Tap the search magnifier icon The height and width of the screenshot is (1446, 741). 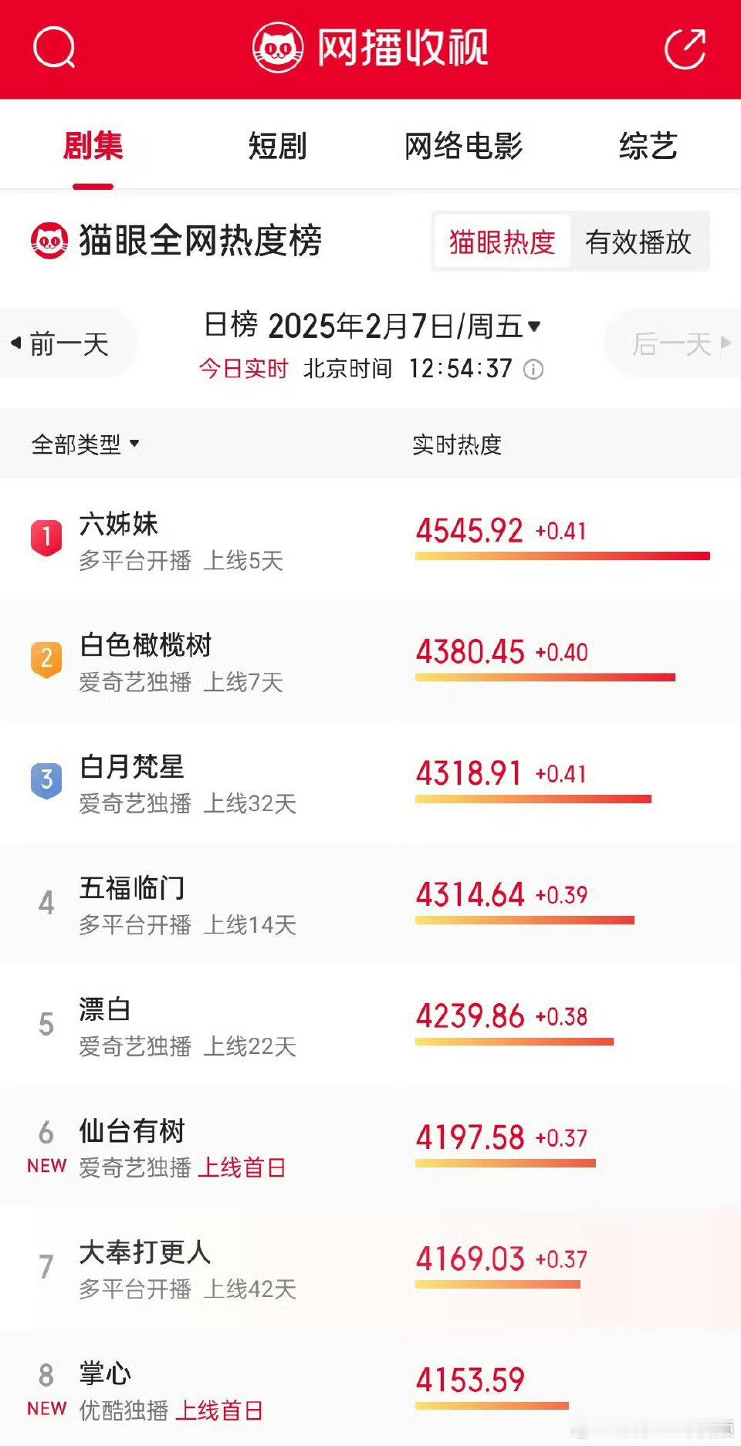coord(54,48)
